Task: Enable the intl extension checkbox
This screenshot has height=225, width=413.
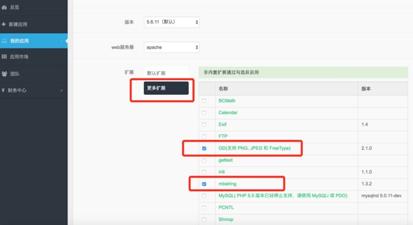Action: (x=204, y=172)
